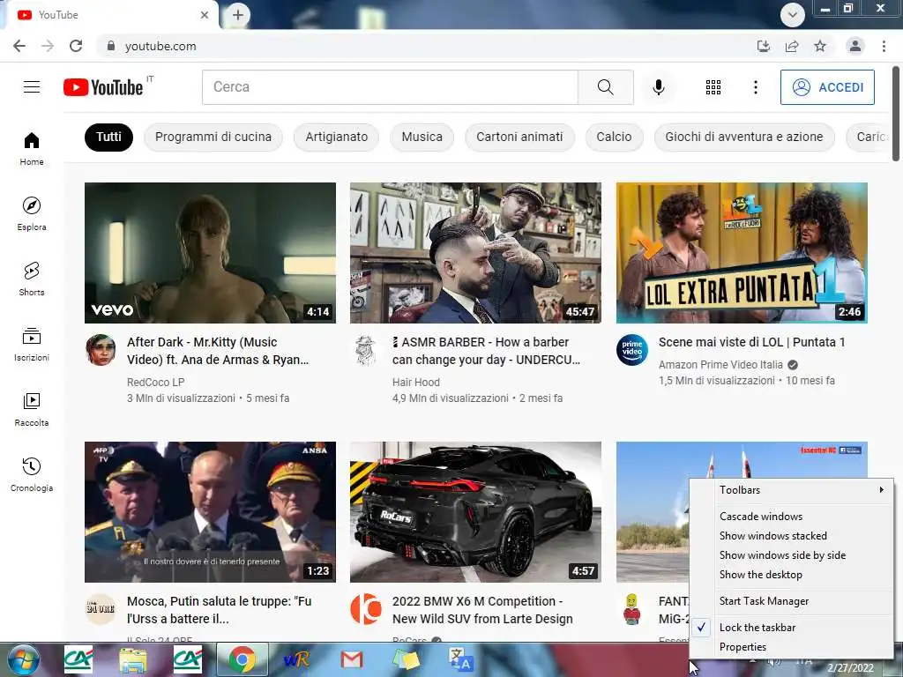Image resolution: width=903 pixels, height=677 pixels.
Task: Select Giochi di avventura e azione chip
Action: pyautogui.click(x=744, y=137)
